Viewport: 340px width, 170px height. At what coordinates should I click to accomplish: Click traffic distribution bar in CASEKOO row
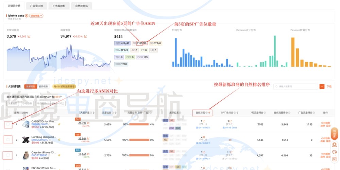point(139,124)
